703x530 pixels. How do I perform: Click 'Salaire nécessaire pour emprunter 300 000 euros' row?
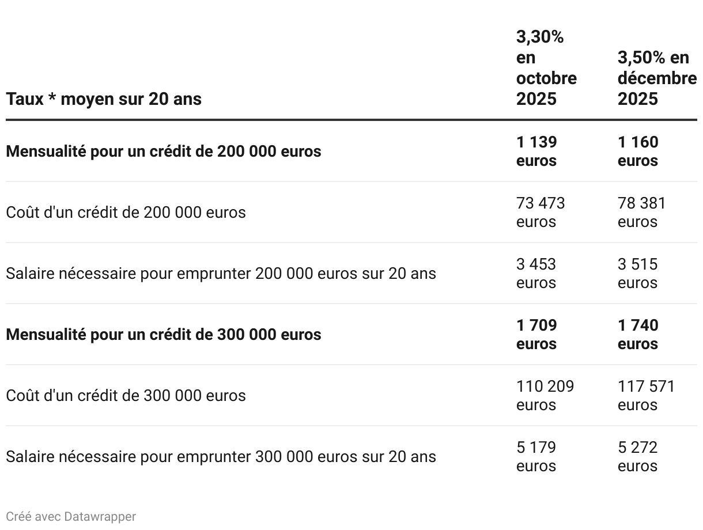352,457
